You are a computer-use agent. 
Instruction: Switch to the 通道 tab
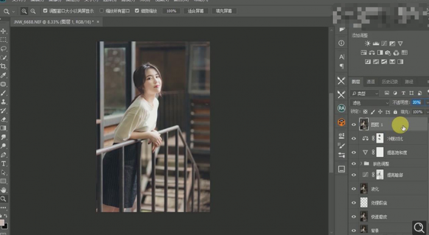(371, 82)
